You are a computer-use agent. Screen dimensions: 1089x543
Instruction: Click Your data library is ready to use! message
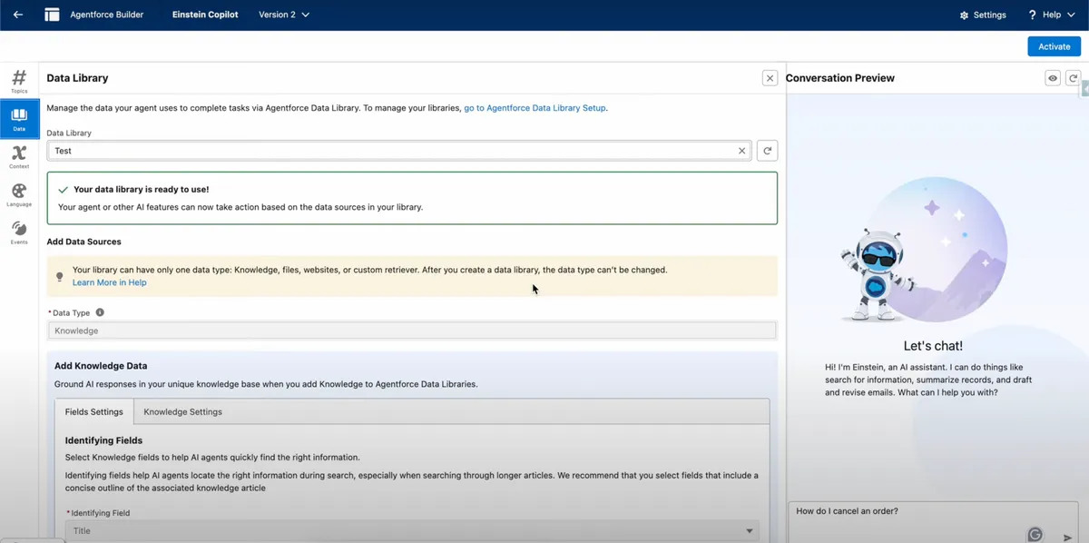pos(142,190)
